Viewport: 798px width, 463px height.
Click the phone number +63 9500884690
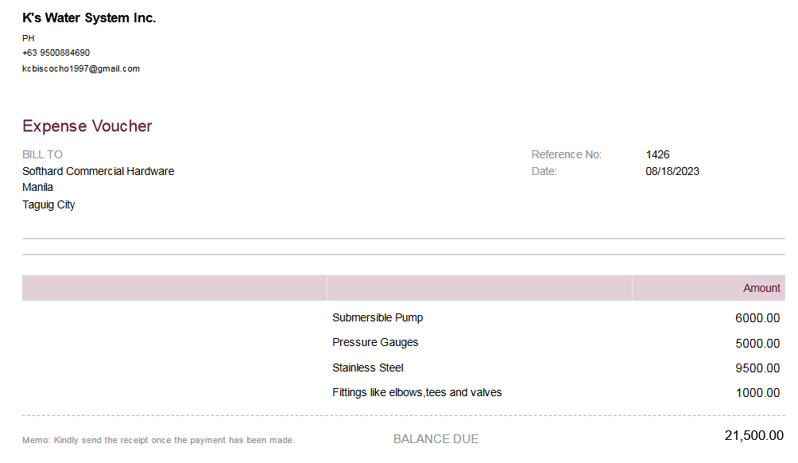pos(56,53)
